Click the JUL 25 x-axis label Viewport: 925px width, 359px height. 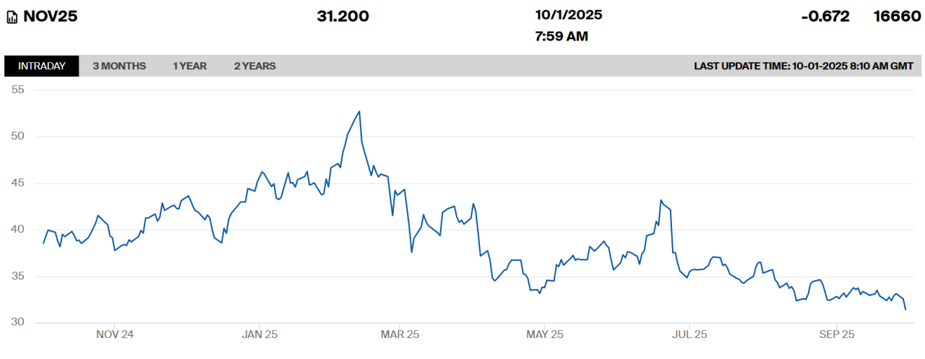click(689, 334)
